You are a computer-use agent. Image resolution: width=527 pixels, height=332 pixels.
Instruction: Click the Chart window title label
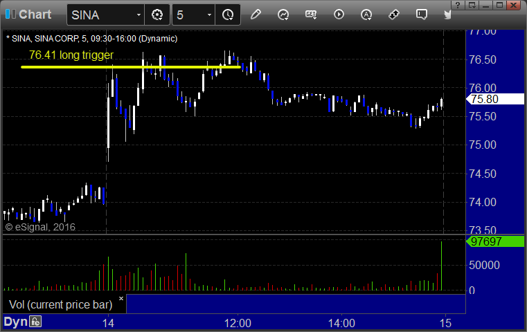click(35, 14)
